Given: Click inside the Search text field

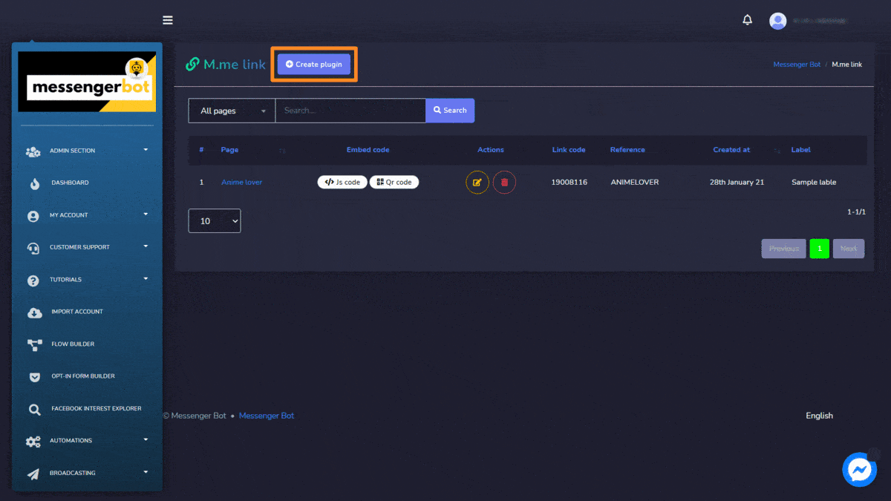Looking at the screenshot, I should click(350, 111).
